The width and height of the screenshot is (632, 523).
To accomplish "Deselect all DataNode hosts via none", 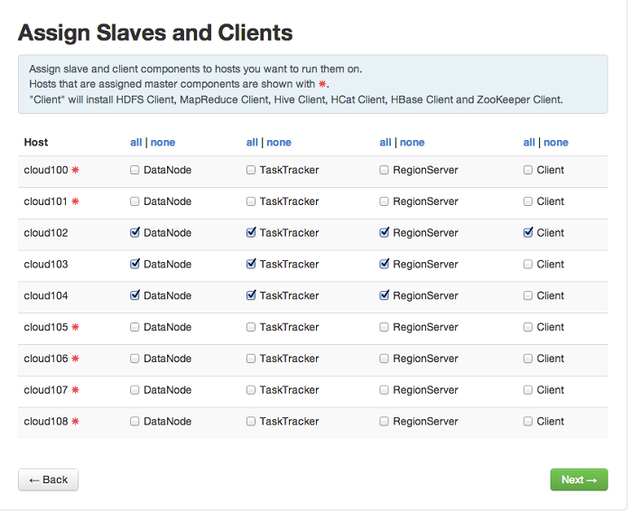I will pos(163,143).
